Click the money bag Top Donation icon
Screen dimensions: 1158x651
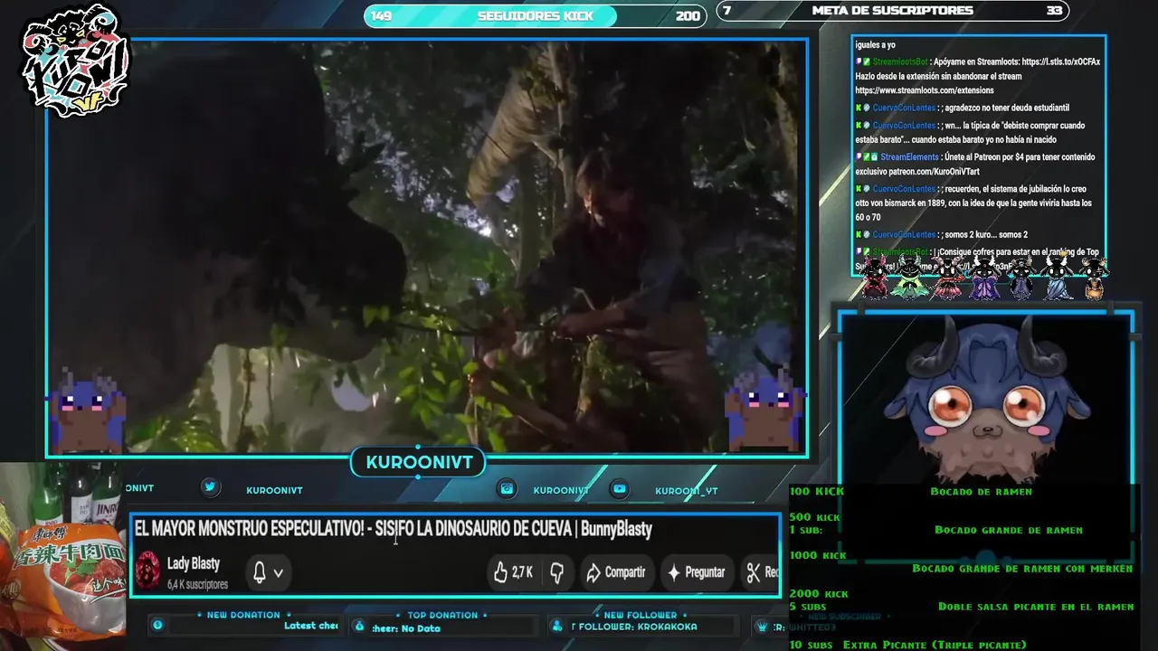pyautogui.click(x=359, y=626)
